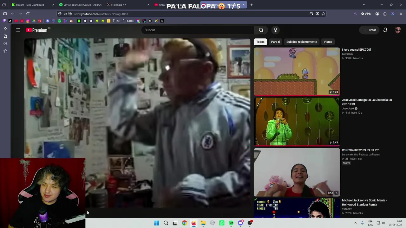The height and width of the screenshot is (228, 406).
Task: Expand the tab list dropdown chevron
Action: [x=364, y=5]
